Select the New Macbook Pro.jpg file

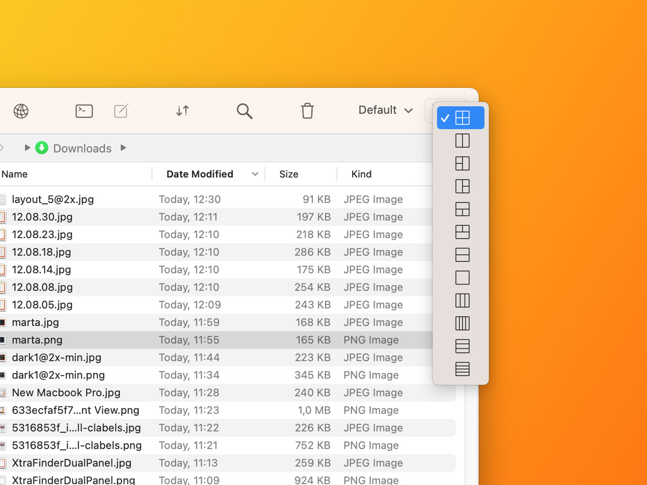(x=66, y=393)
